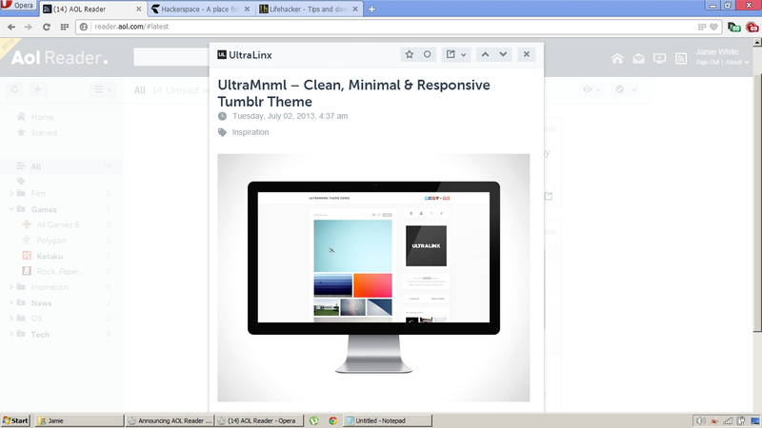This screenshot has height=428, width=762.
Task: Open the Opera menu button
Action: pyautogui.click(x=18, y=6)
